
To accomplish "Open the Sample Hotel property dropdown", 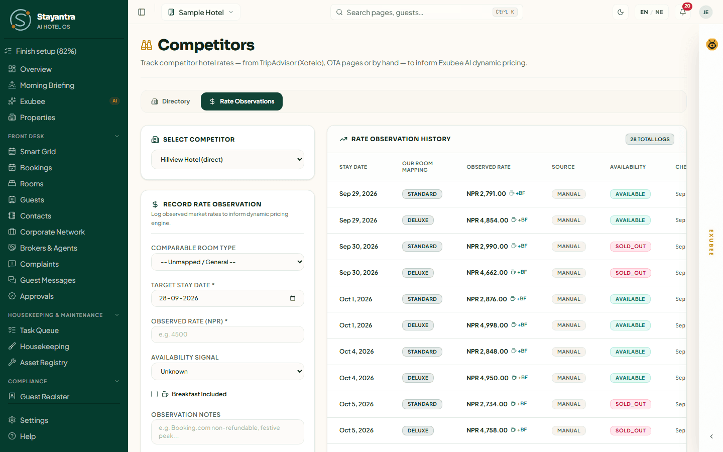I will click(x=201, y=12).
